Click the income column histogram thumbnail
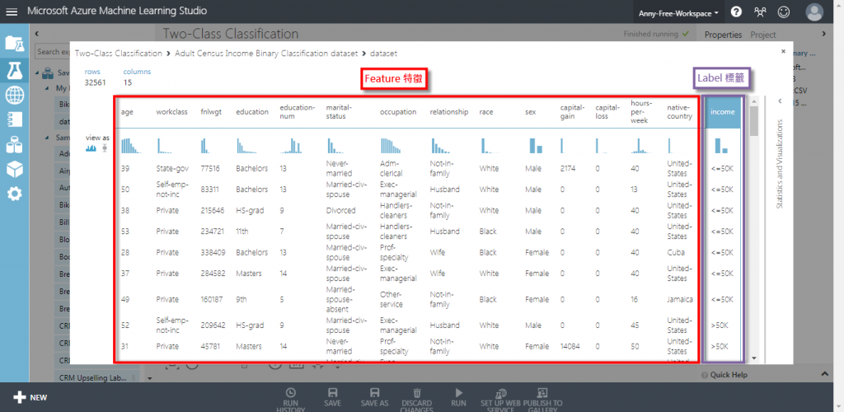 coord(721,145)
